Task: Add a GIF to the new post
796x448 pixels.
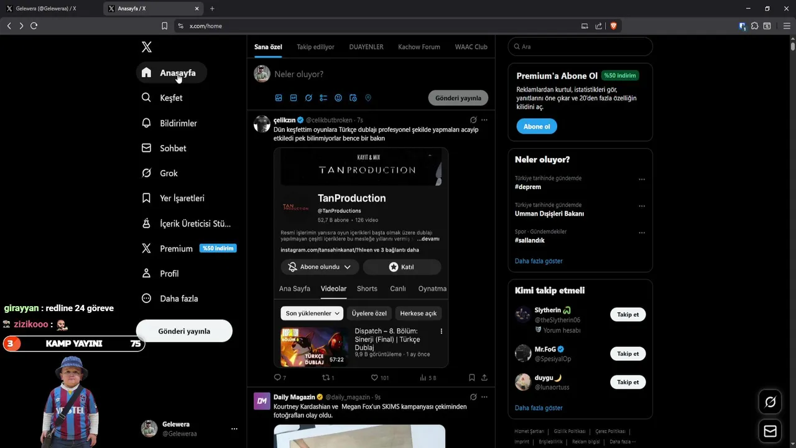Action: (294, 98)
